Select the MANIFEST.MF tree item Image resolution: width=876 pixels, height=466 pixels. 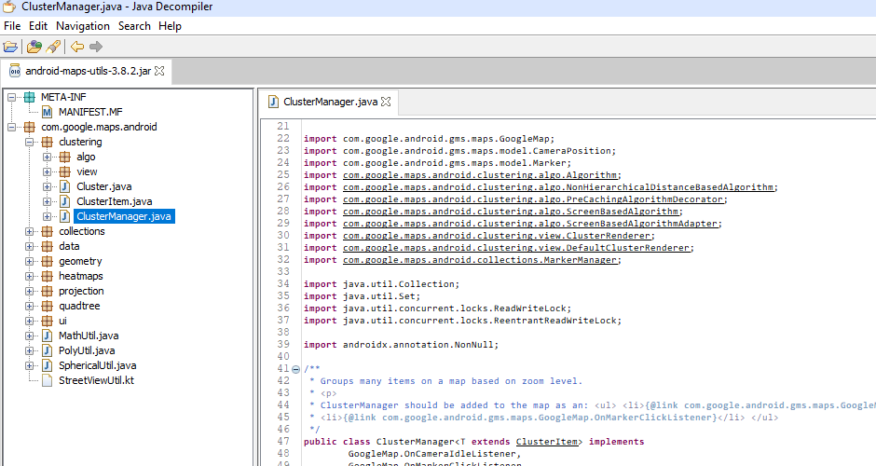(x=90, y=113)
